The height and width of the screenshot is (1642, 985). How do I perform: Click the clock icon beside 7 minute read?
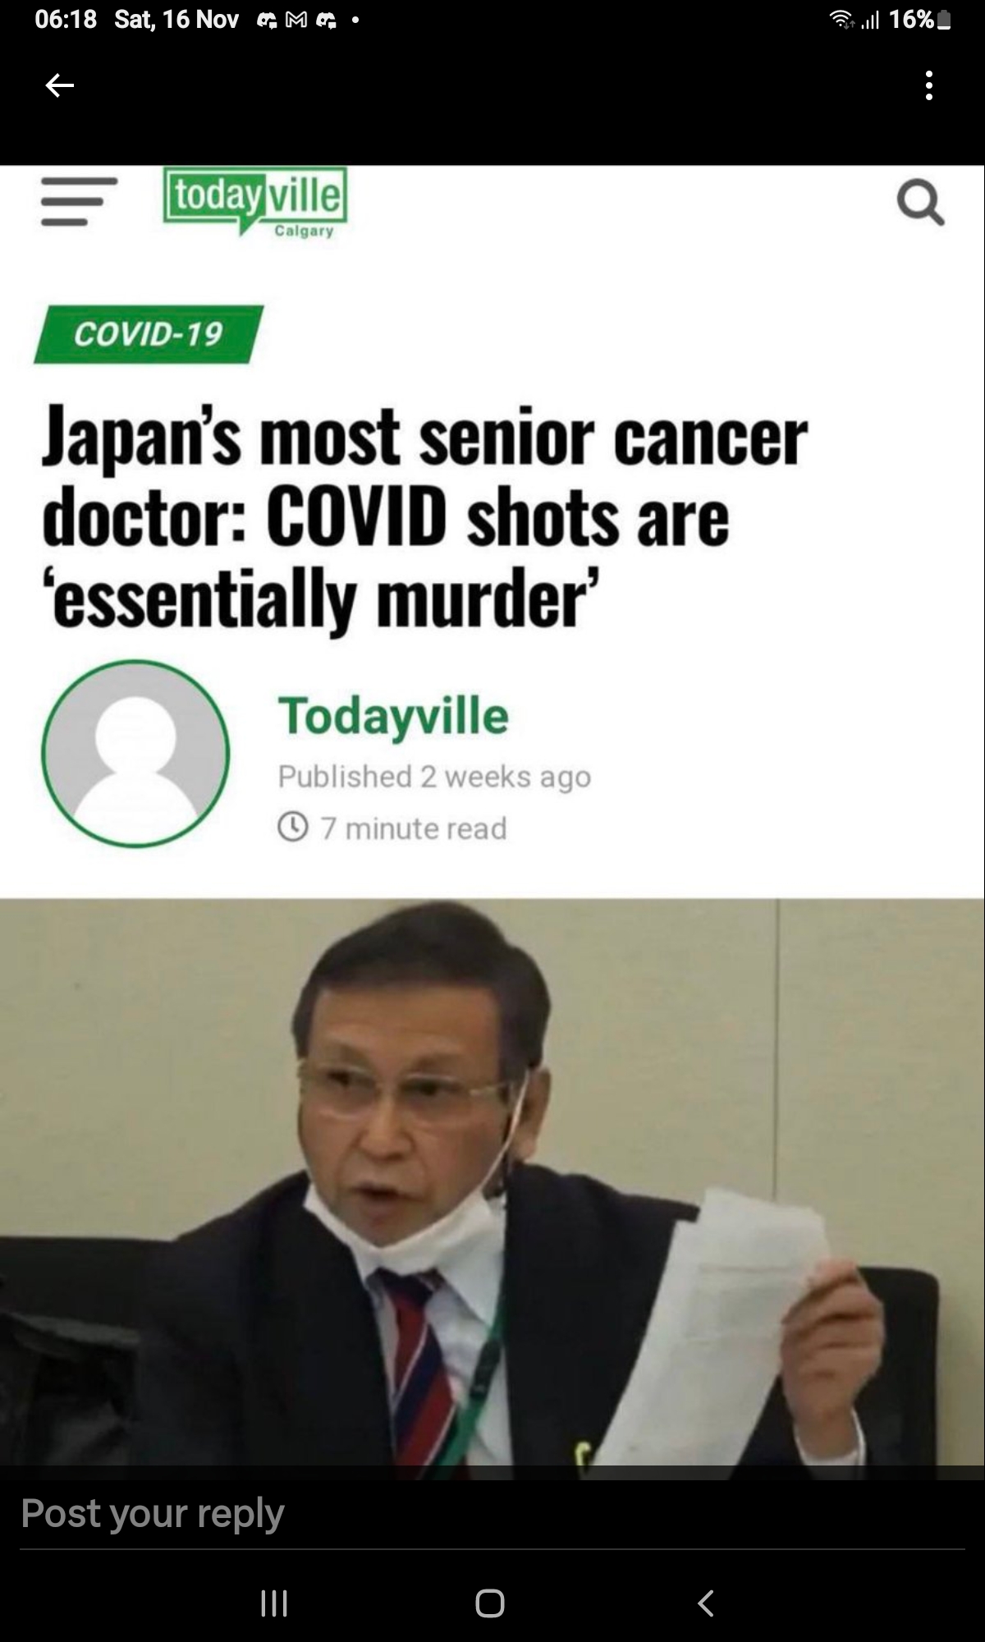[x=293, y=828]
